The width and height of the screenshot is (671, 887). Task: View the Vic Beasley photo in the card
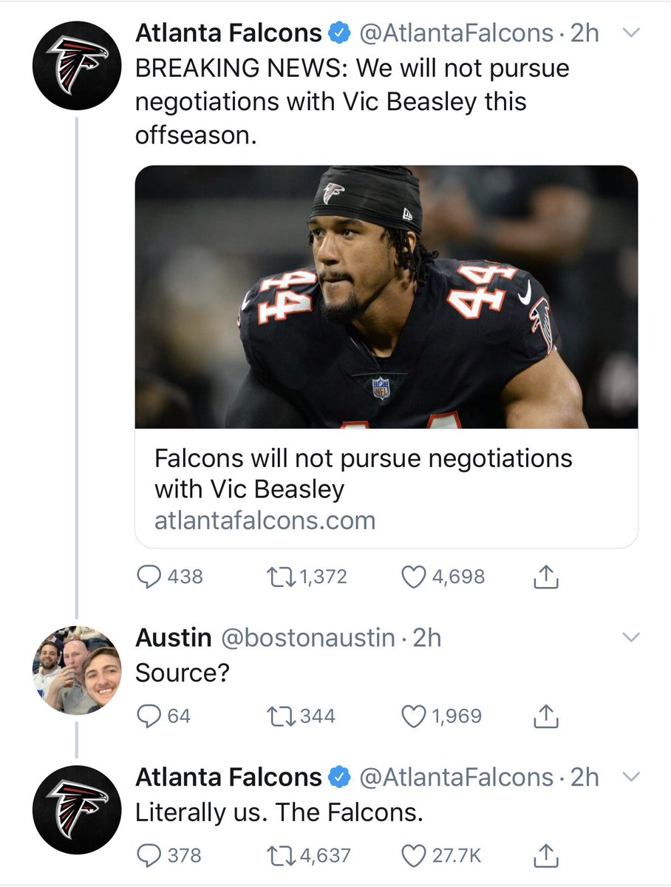pyautogui.click(x=386, y=297)
